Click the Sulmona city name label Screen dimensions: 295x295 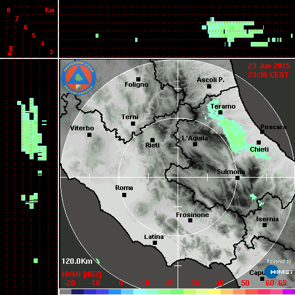click(231, 172)
